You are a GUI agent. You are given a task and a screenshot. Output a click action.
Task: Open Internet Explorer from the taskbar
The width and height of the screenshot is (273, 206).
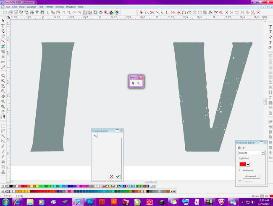point(18,202)
